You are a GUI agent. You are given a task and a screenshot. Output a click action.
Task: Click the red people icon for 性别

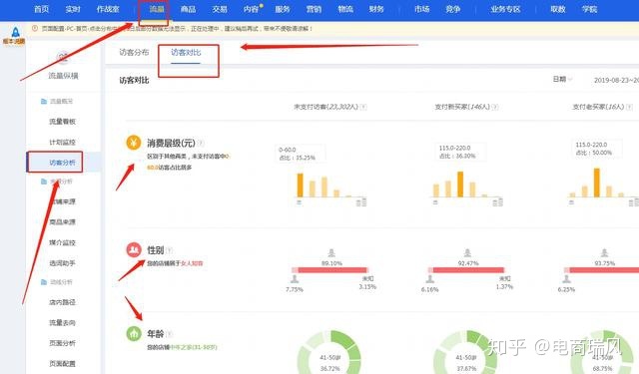[x=134, y=250]
